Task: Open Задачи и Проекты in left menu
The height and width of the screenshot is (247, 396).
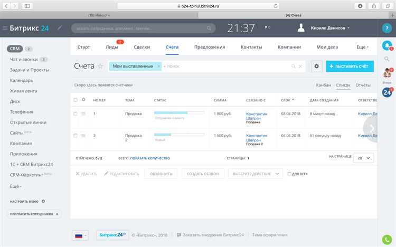Action: pos(30,70)
